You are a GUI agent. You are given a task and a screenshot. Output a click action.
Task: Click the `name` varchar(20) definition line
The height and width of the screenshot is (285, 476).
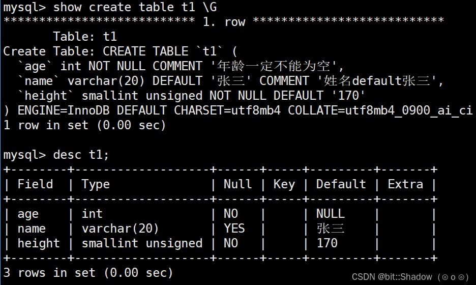231,81
